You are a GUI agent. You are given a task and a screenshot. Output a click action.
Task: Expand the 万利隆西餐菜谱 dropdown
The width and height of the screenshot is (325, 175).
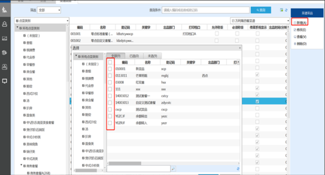pyautogui.click(x=260, y=21)
